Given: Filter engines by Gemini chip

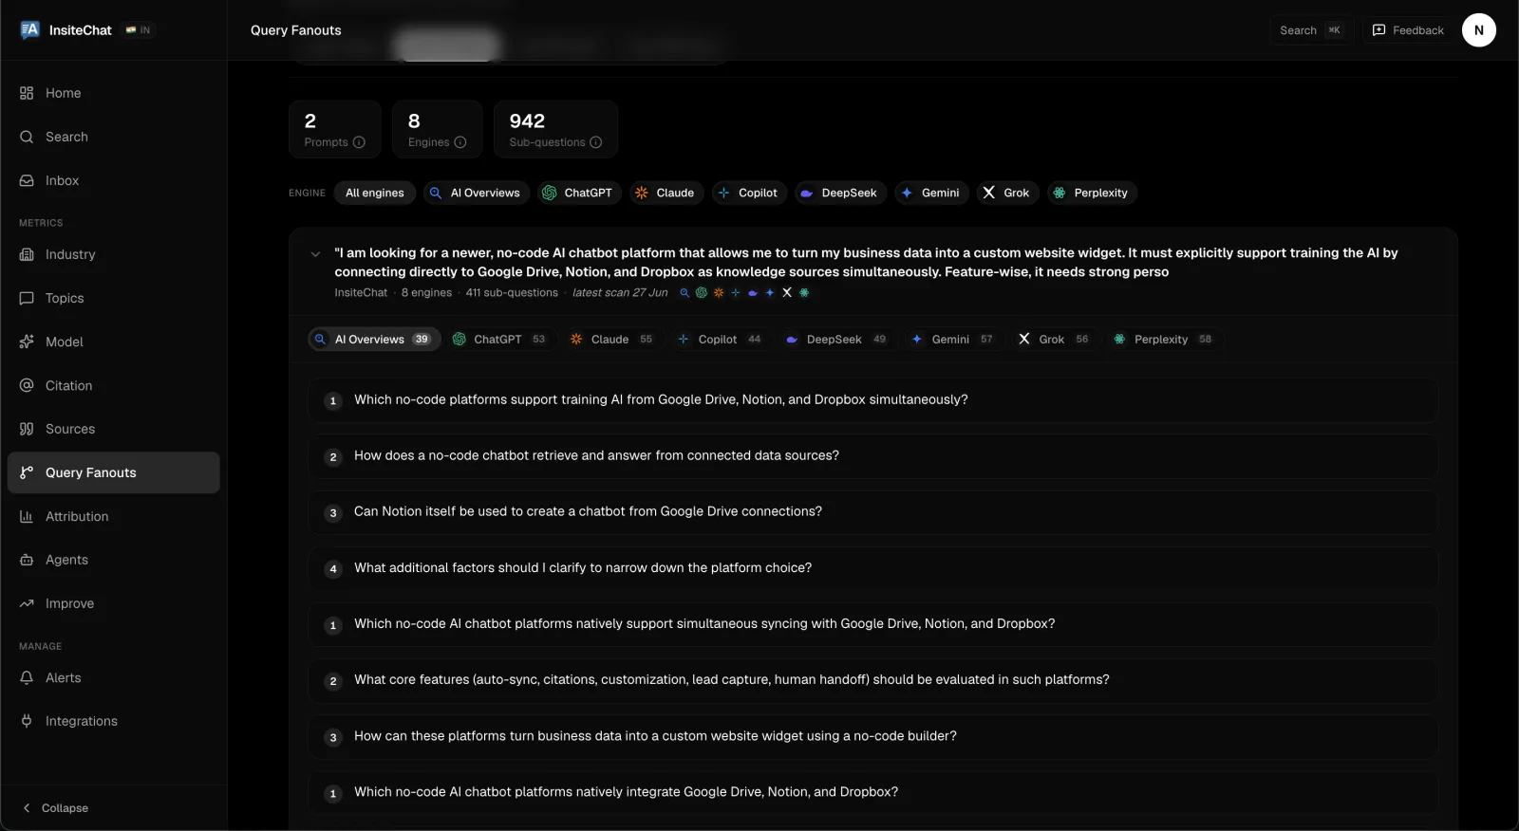Looking at the screenshot, I should tap(930, 193).
